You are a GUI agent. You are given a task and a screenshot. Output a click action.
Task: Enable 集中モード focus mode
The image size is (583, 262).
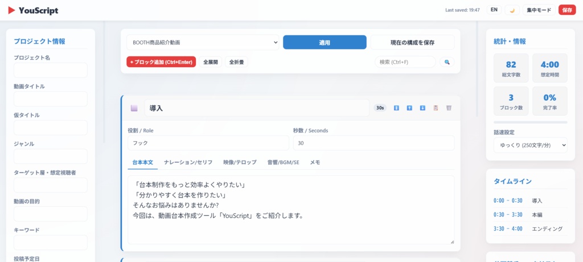point(539,10)
